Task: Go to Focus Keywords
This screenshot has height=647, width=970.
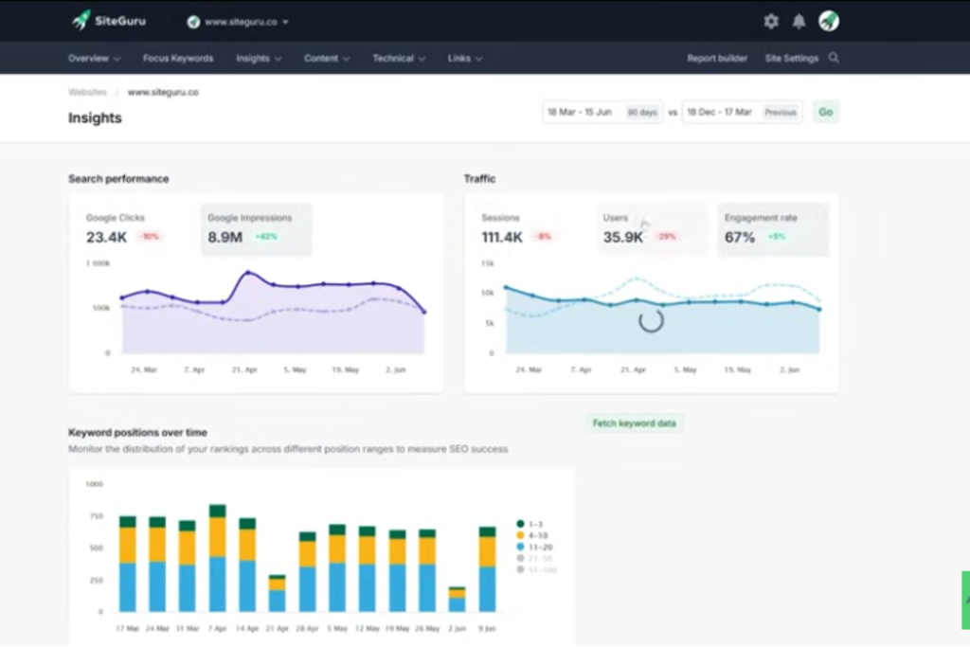Action: tap(178, 58)
